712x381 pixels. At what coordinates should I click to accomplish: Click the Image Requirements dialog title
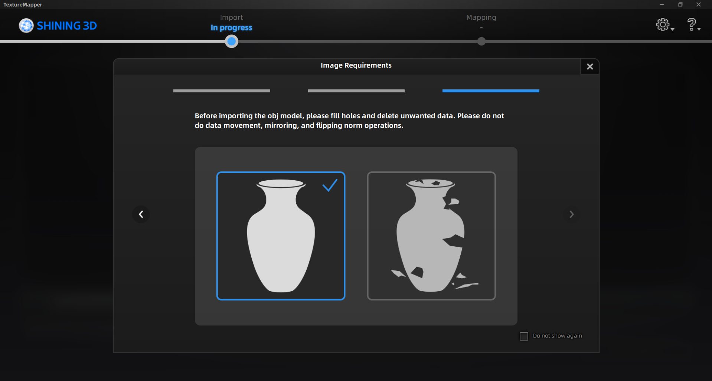(356, 65)
